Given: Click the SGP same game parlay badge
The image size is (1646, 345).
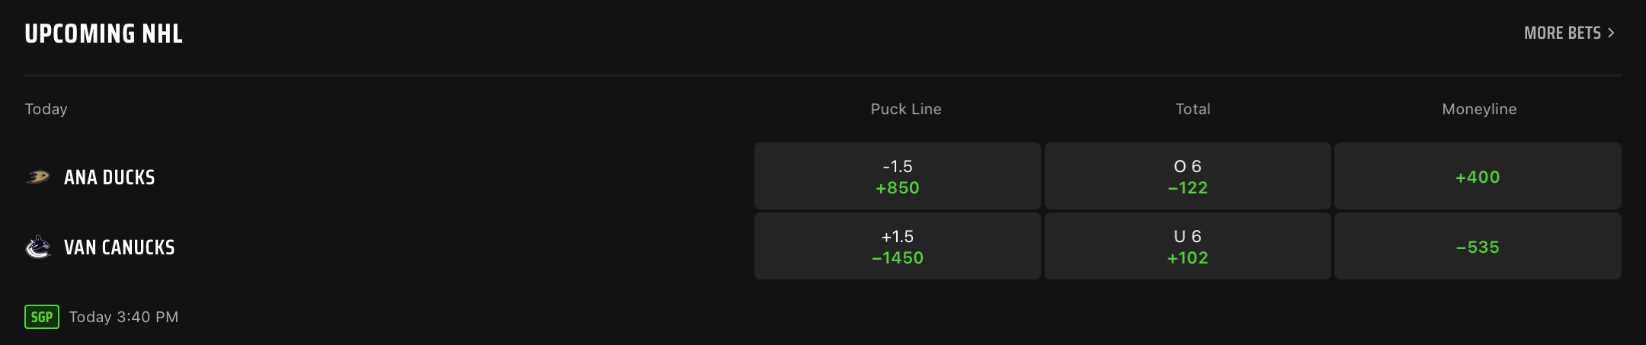Looking at the screenshot, I should click(42, 317).
